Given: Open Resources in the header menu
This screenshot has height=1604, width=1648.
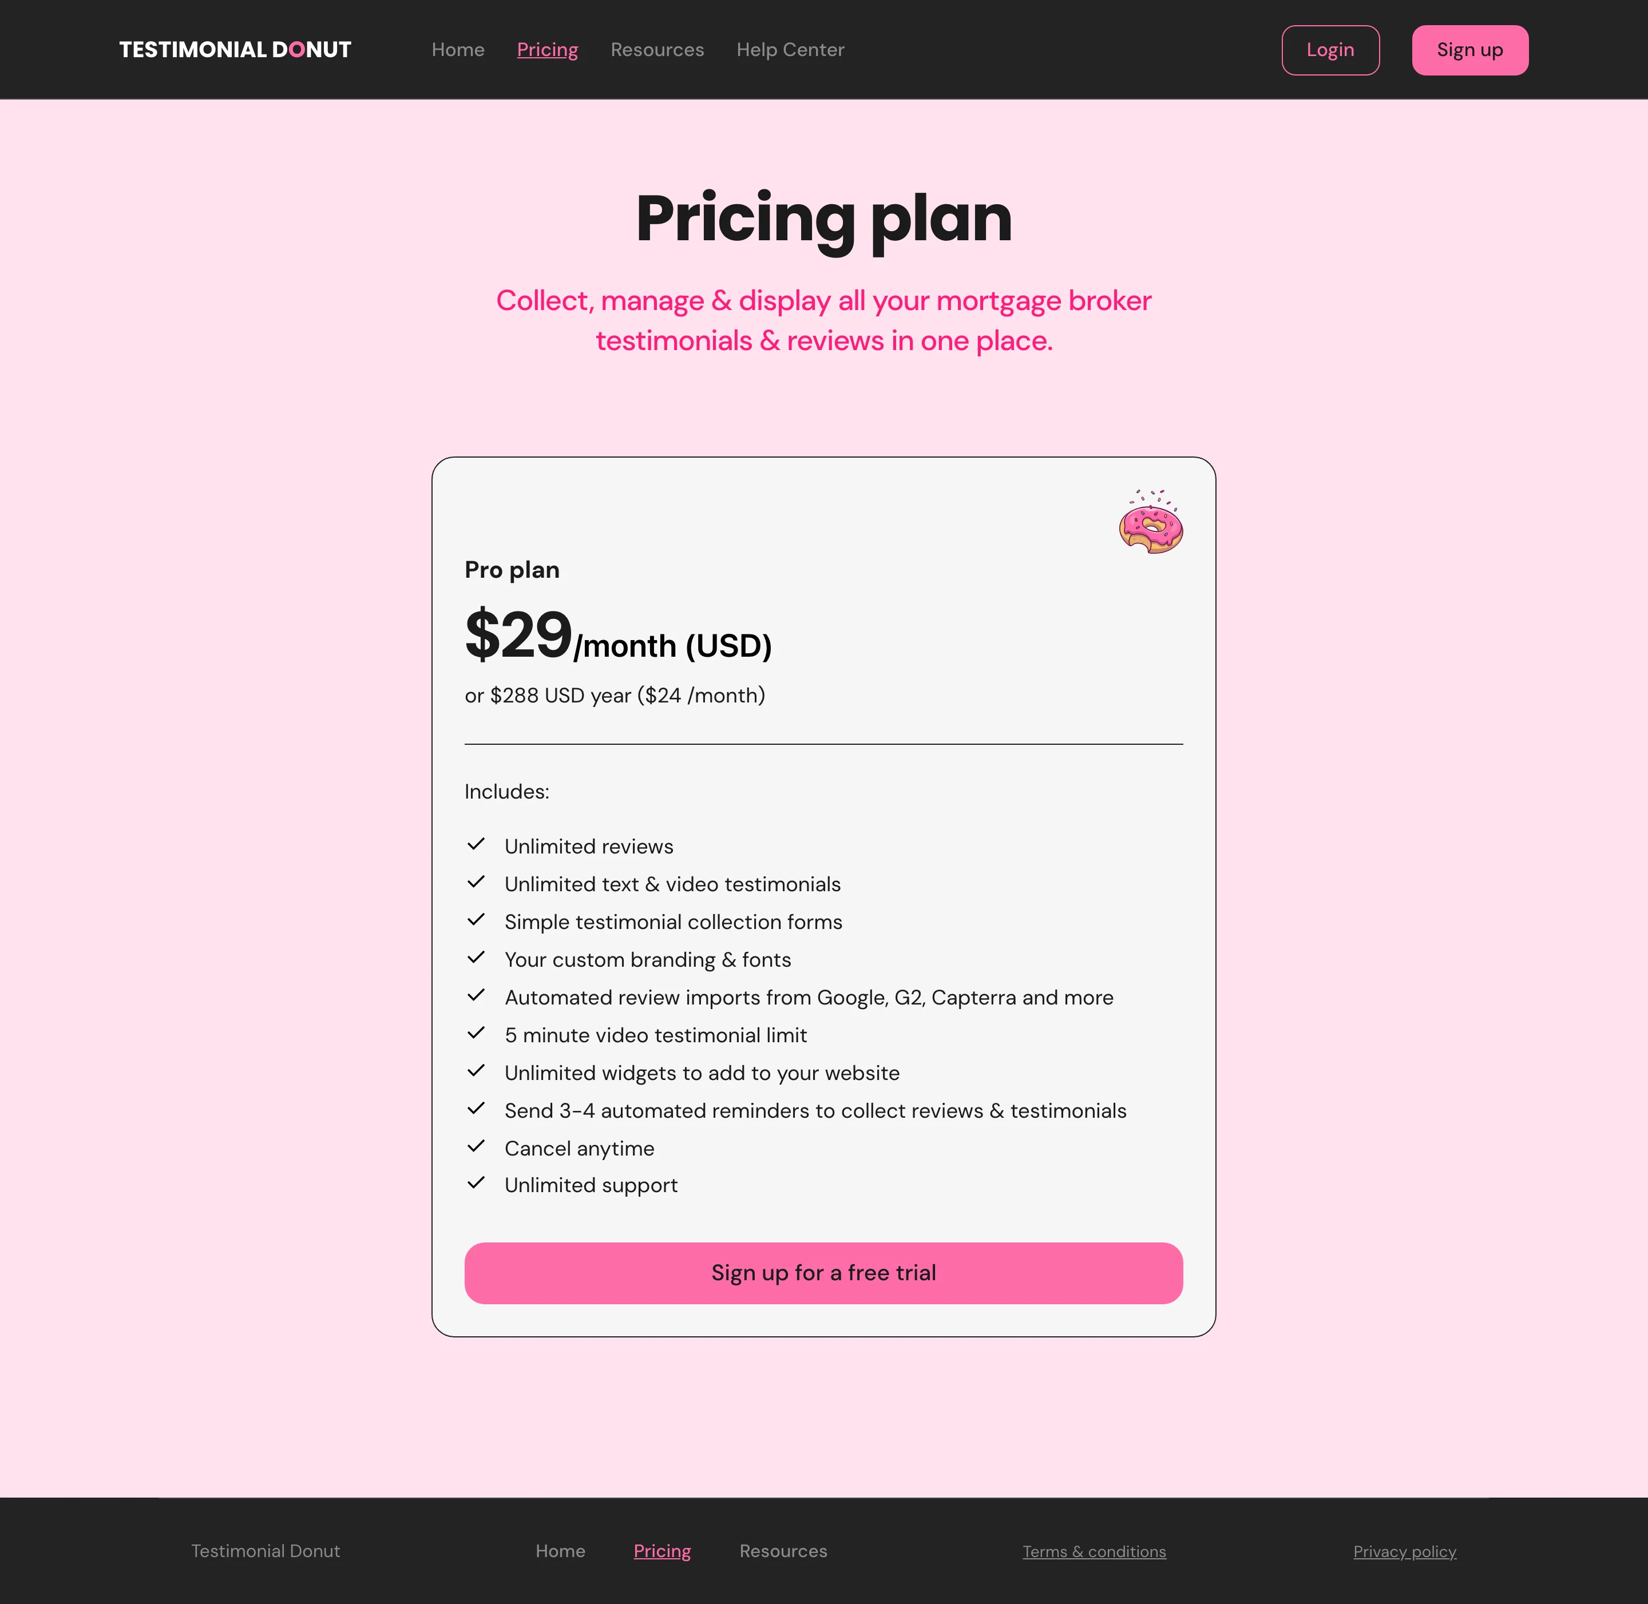Looking at the screenshot, I should [657, 50].
